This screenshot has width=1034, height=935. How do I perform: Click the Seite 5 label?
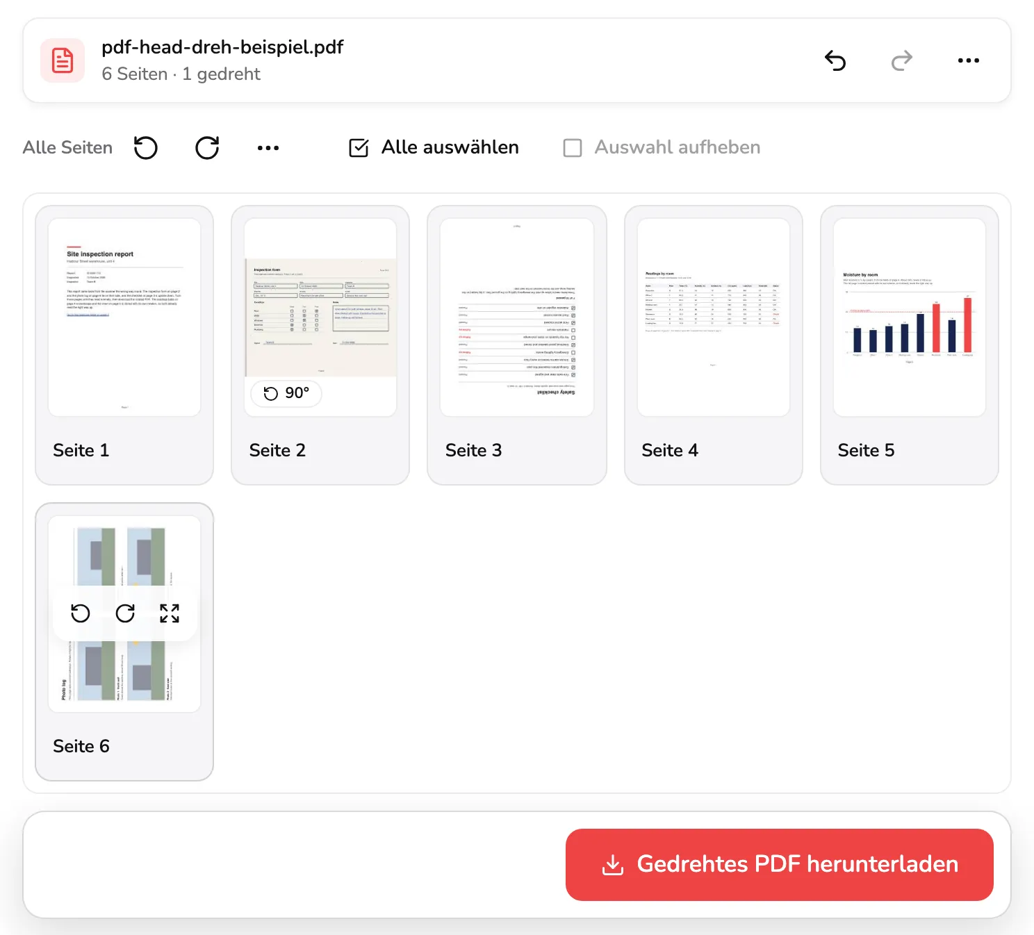(866, 450)
